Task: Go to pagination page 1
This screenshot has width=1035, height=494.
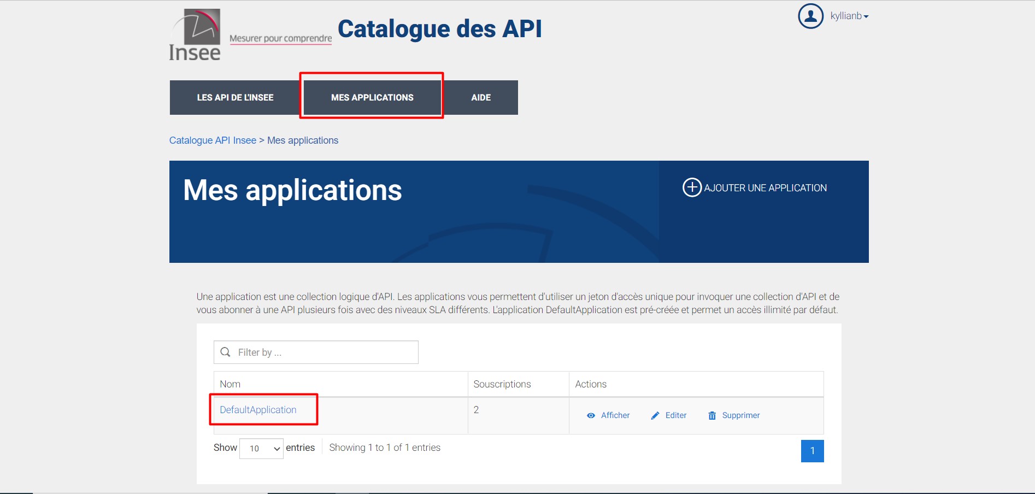Action: 813,451
